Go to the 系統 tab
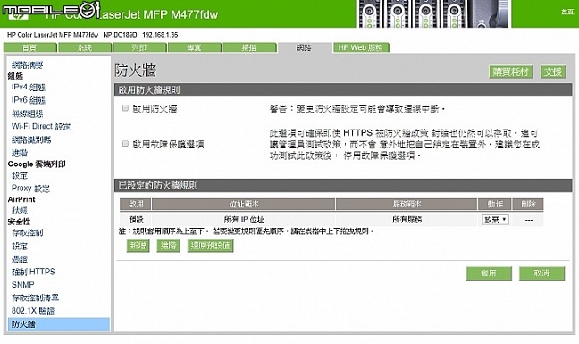 click(85, 47)
